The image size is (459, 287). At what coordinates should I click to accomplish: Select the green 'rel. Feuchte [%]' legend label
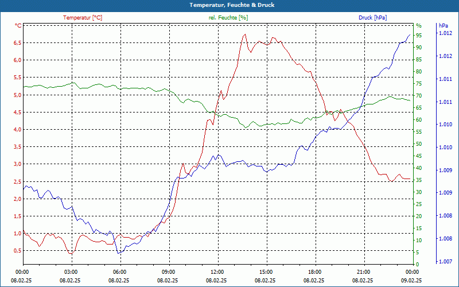(228, 18)
